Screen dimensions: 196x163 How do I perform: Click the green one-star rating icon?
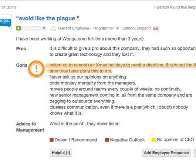[18, 28]
